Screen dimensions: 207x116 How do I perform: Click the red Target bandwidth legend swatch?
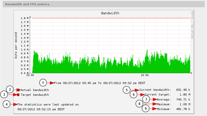18,95
